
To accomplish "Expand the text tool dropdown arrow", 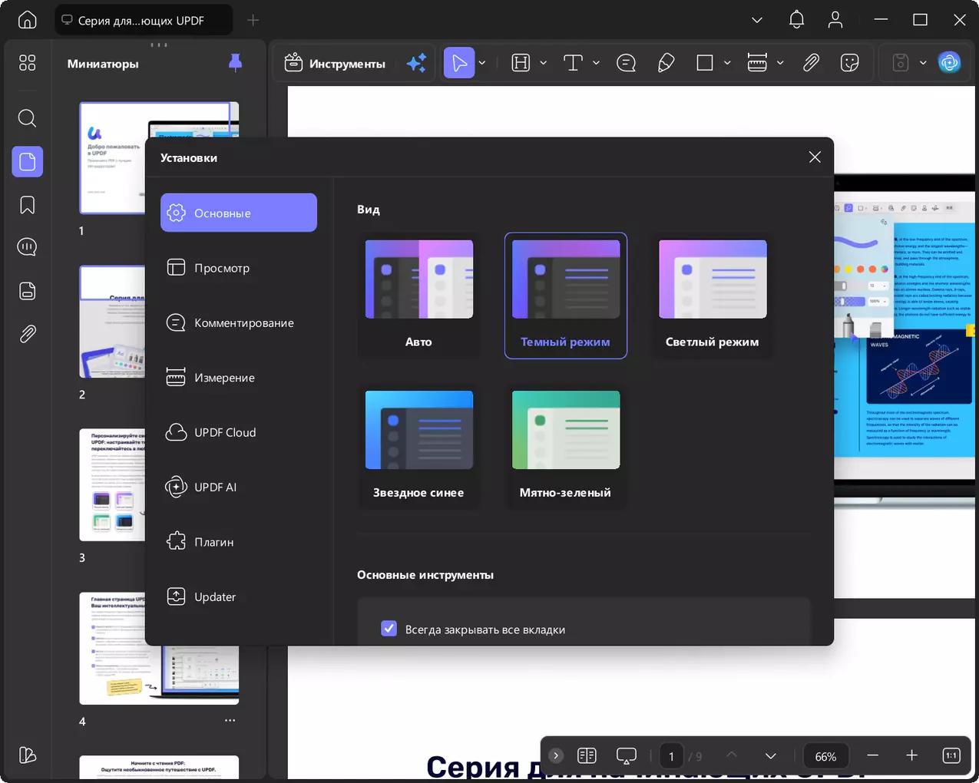I will pos(596,63).
